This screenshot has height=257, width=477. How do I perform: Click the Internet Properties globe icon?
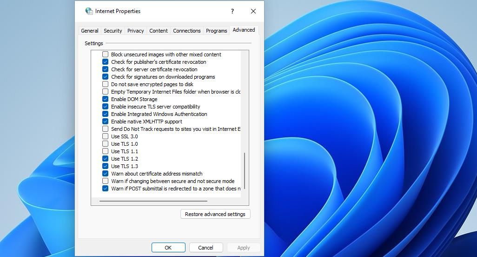tap(89, 11)
